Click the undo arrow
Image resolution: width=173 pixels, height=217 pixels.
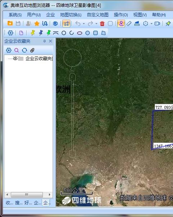click(x=78, y=24)
